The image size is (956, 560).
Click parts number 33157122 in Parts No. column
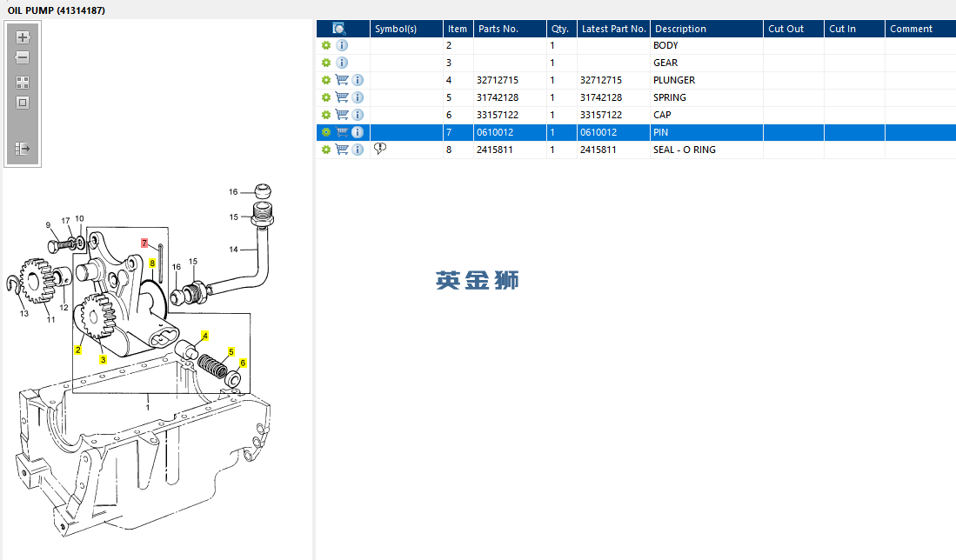click(x=498, y=115)
